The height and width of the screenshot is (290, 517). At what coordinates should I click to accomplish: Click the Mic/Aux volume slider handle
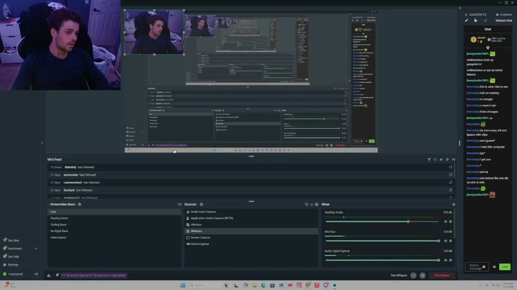point(438,241)
